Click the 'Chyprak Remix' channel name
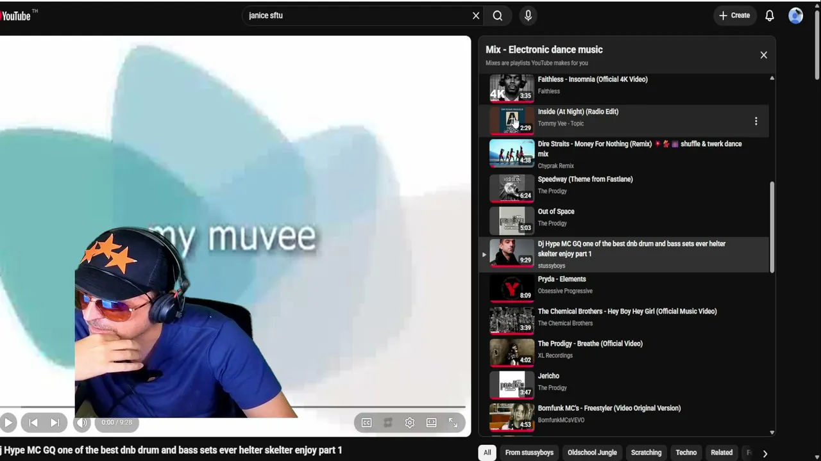This screenshot has width=821, height=461. (556, 166)
